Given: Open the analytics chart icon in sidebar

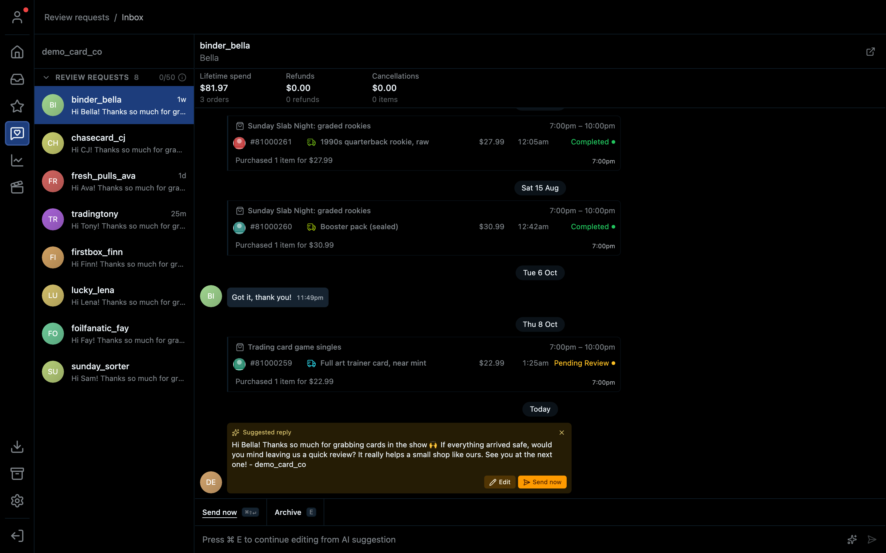Looking at the screenshot, I should pos(17,160).
